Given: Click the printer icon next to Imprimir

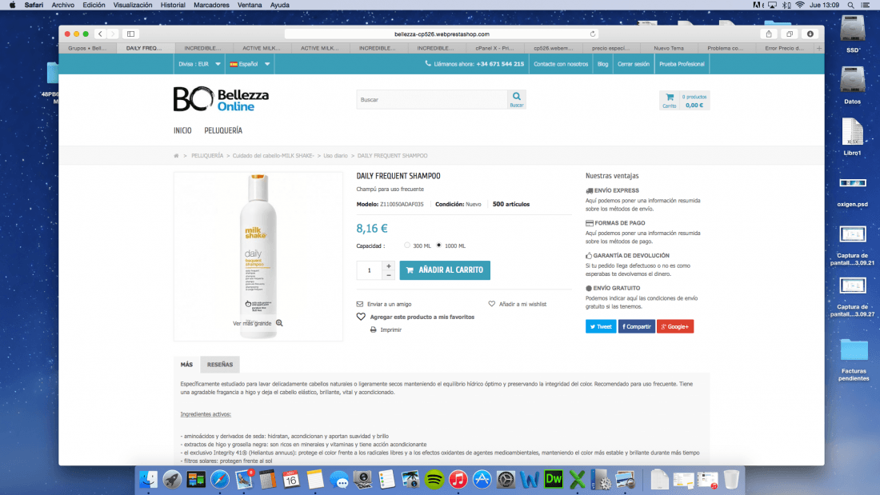Looking at the screenshot, I should click(374, 330).
